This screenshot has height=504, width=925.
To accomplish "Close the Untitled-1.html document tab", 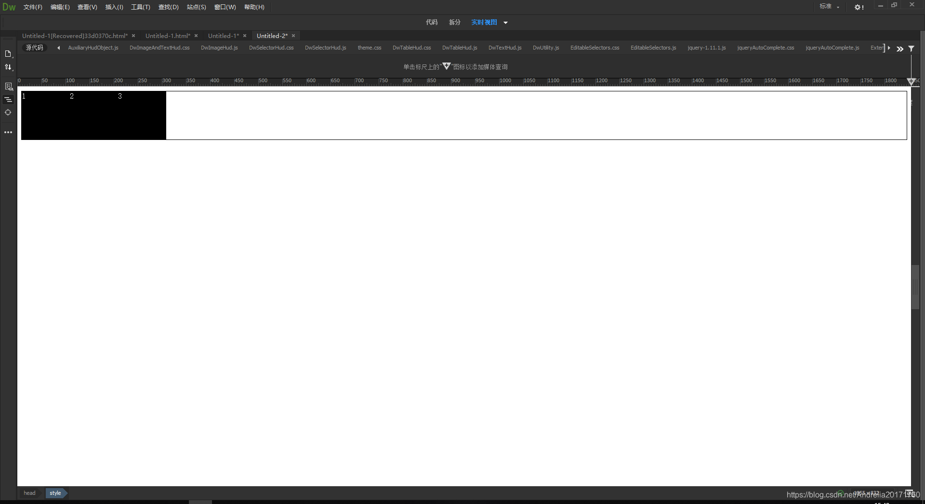I will [196, 36].
